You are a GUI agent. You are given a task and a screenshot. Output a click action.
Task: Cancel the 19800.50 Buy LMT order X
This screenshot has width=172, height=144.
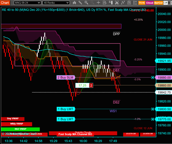[x=152, y=109]
